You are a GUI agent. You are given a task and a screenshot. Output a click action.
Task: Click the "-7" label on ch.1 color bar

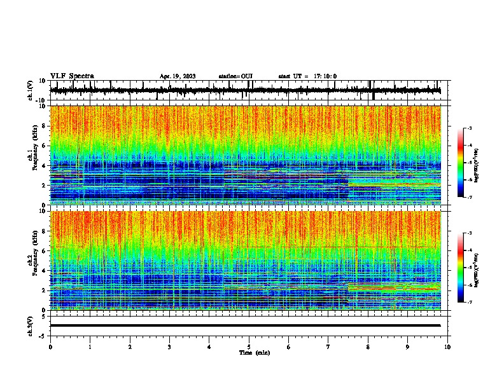click(470, 197)
